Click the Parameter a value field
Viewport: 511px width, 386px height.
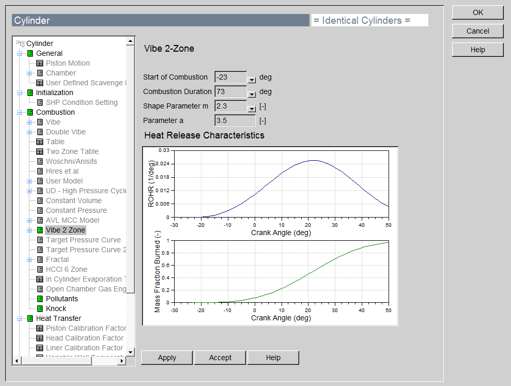(x=235, y=120)
